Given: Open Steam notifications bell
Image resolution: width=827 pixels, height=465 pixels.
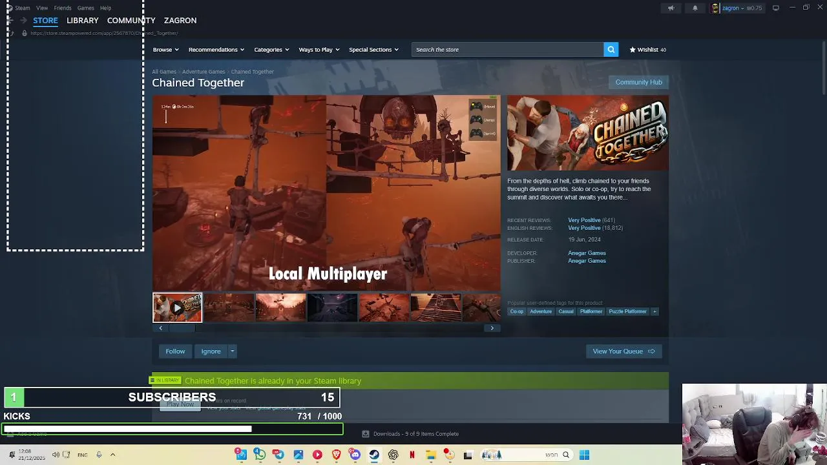Looking at the screenshot, I should [695, 8].
